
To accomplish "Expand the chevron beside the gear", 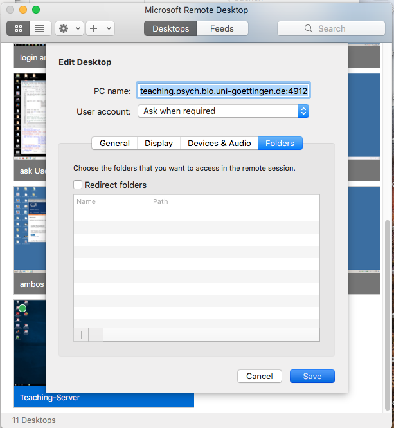I will (78, 28).
